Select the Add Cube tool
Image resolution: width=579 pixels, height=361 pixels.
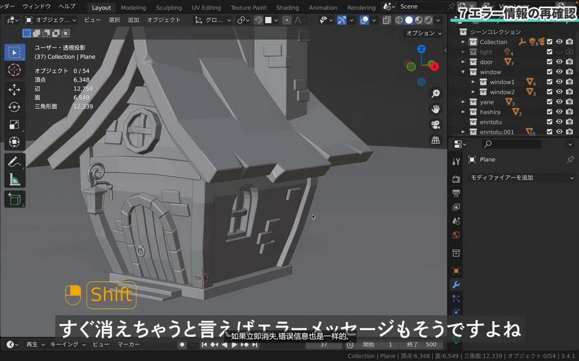(x=14, y=199)
